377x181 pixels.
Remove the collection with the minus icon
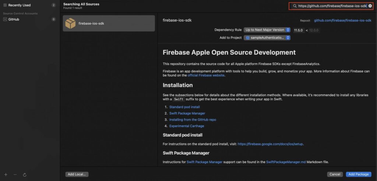point(15,175)
